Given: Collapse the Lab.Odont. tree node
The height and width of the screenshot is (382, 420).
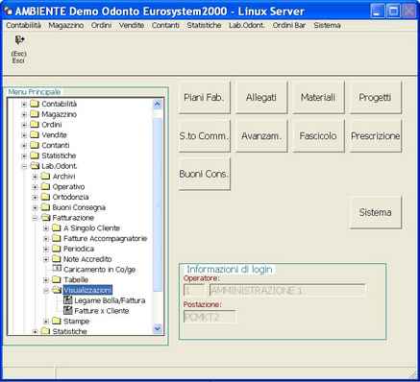Looking at the screenshot, I should [24, 166].
